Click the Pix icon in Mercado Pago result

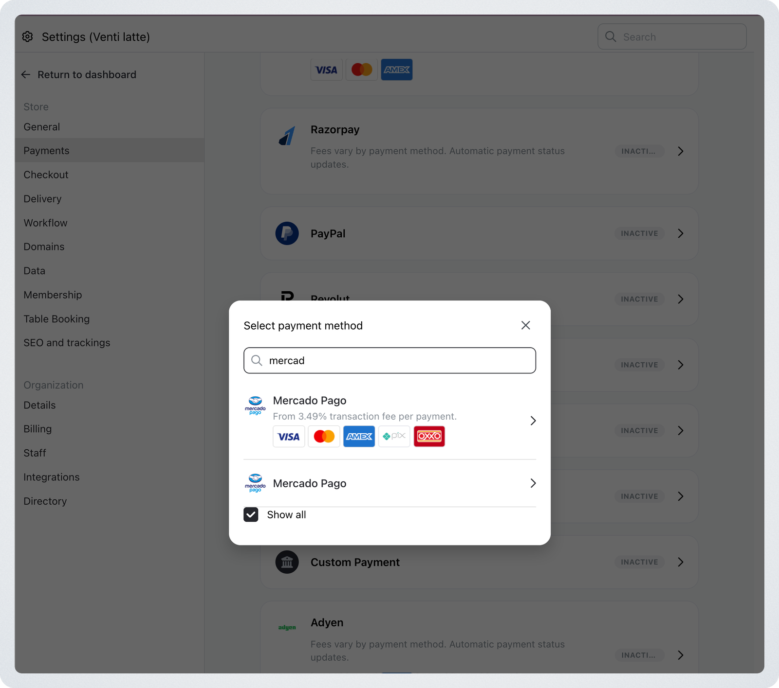(394, 436)
